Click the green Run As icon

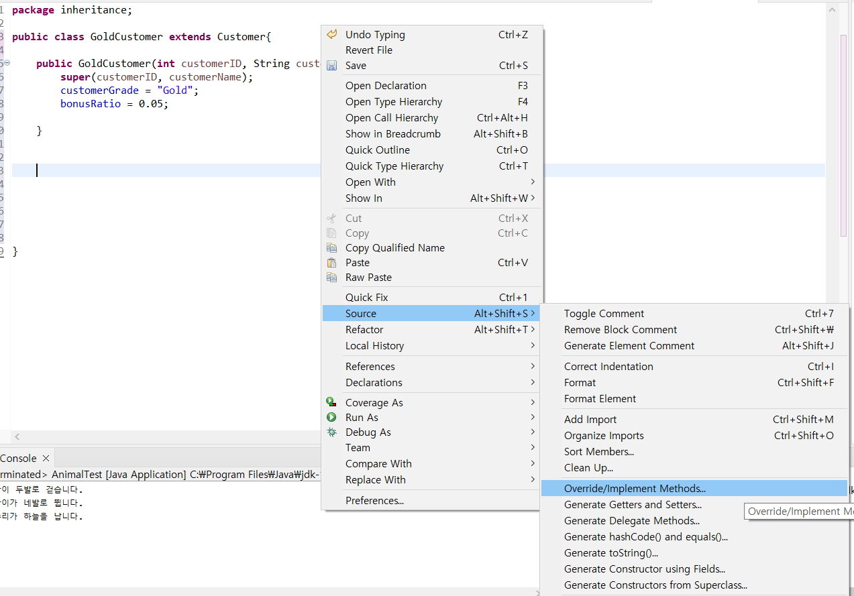[331, 417]
